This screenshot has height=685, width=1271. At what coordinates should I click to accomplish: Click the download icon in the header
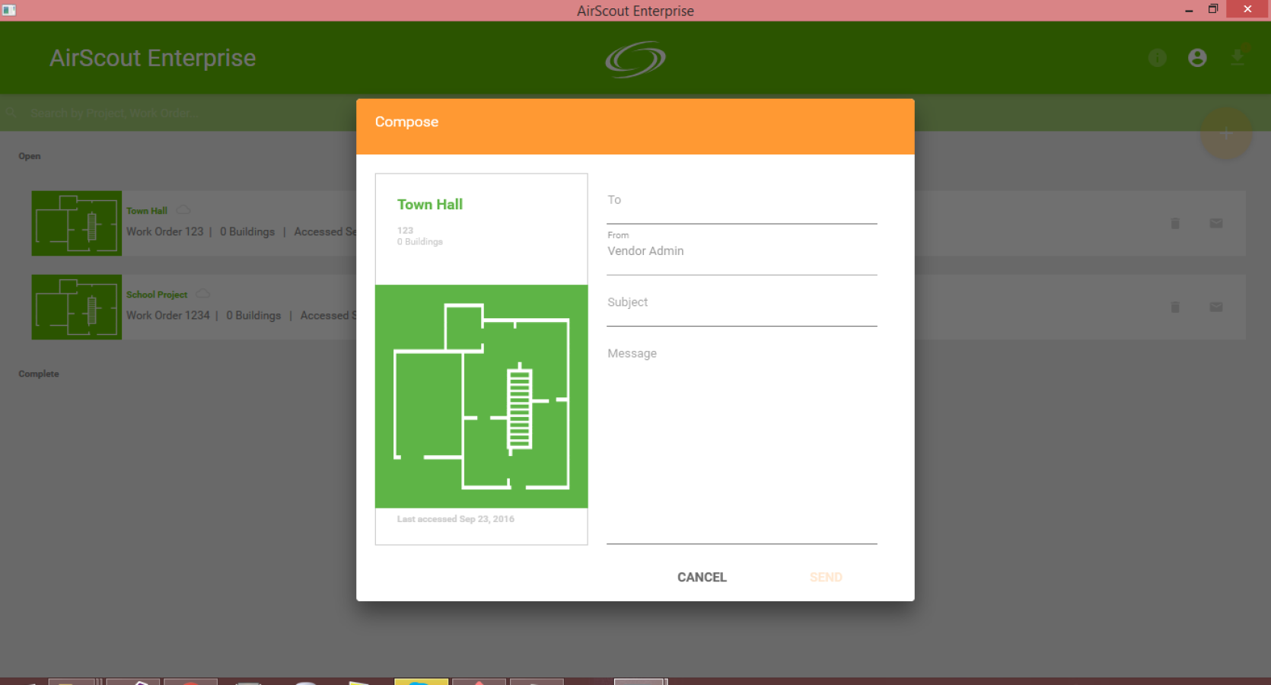pyautogui.click(x=1238, y=57)
